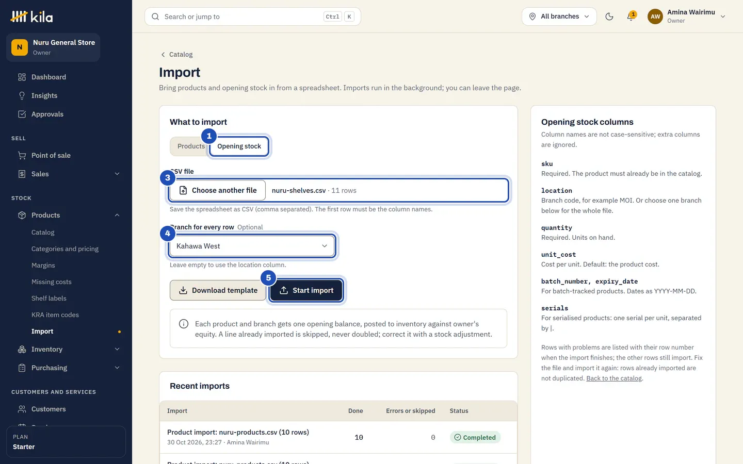Click the info icon in the notice
Viewport: 743px width, 464px height.
click(183, 324)
